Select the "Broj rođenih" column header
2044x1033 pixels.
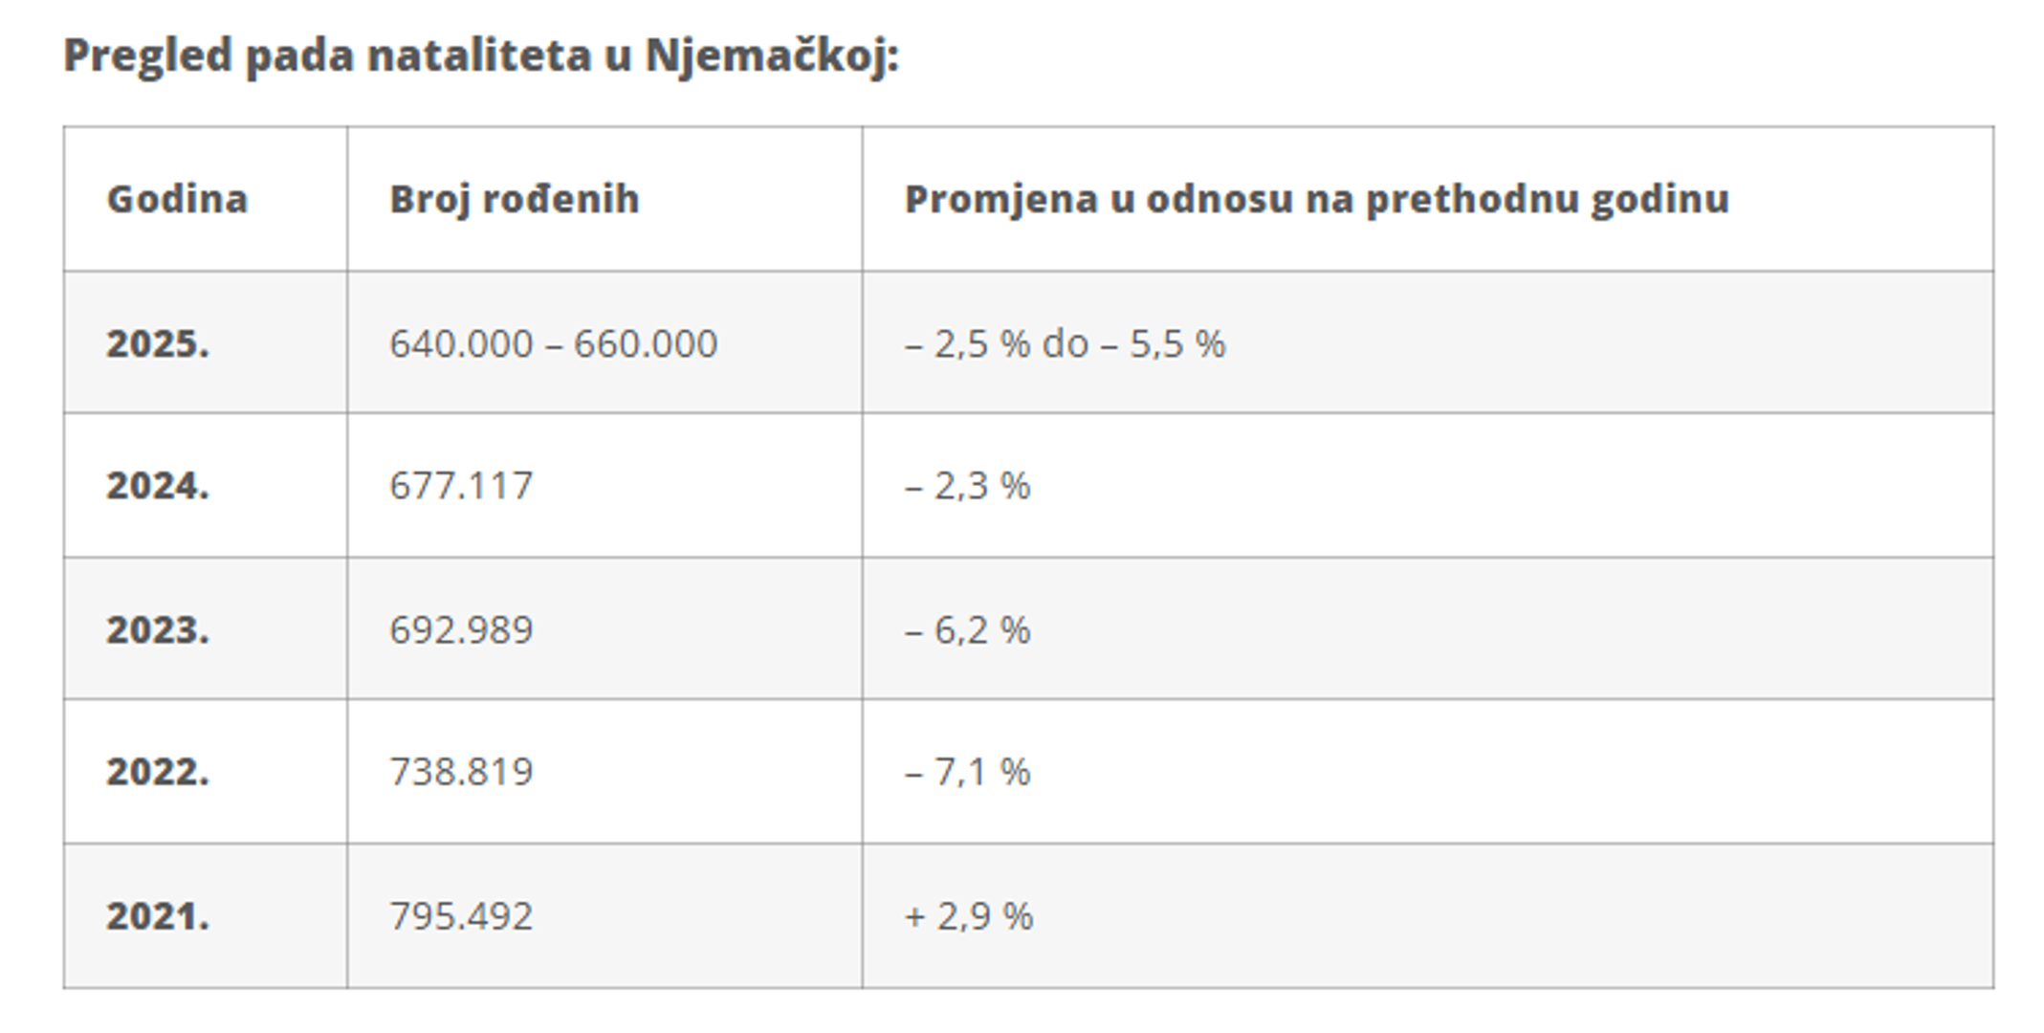(x=514, y=199)
